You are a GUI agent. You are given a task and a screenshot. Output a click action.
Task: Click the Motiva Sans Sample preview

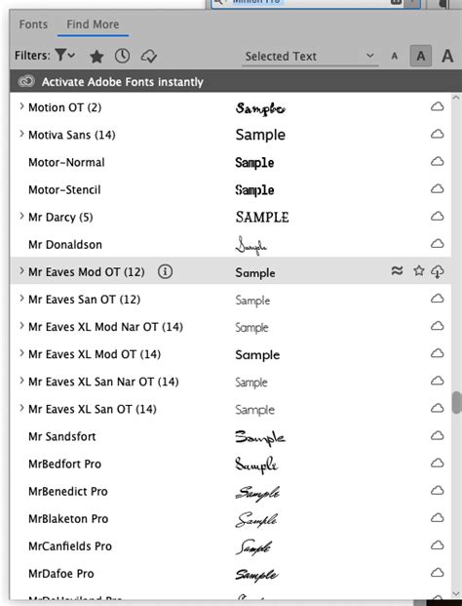[x=260, y=135]
